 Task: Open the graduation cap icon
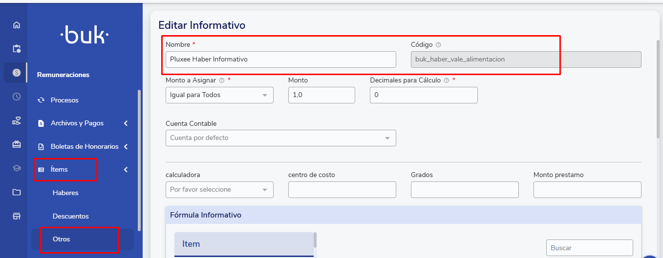coord(17,168)
